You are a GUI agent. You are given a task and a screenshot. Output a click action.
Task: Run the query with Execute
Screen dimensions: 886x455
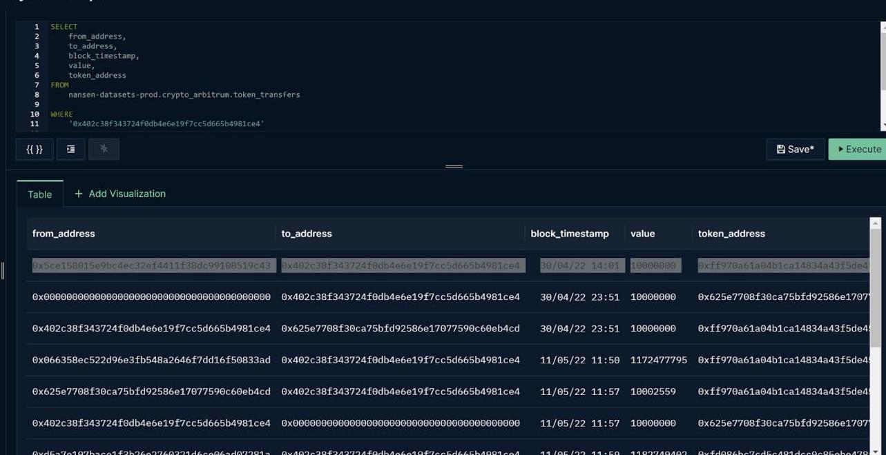click(858, 149)
